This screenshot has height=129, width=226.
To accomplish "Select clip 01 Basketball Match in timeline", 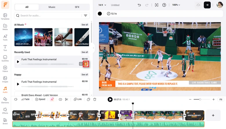I will pos(24,115).
